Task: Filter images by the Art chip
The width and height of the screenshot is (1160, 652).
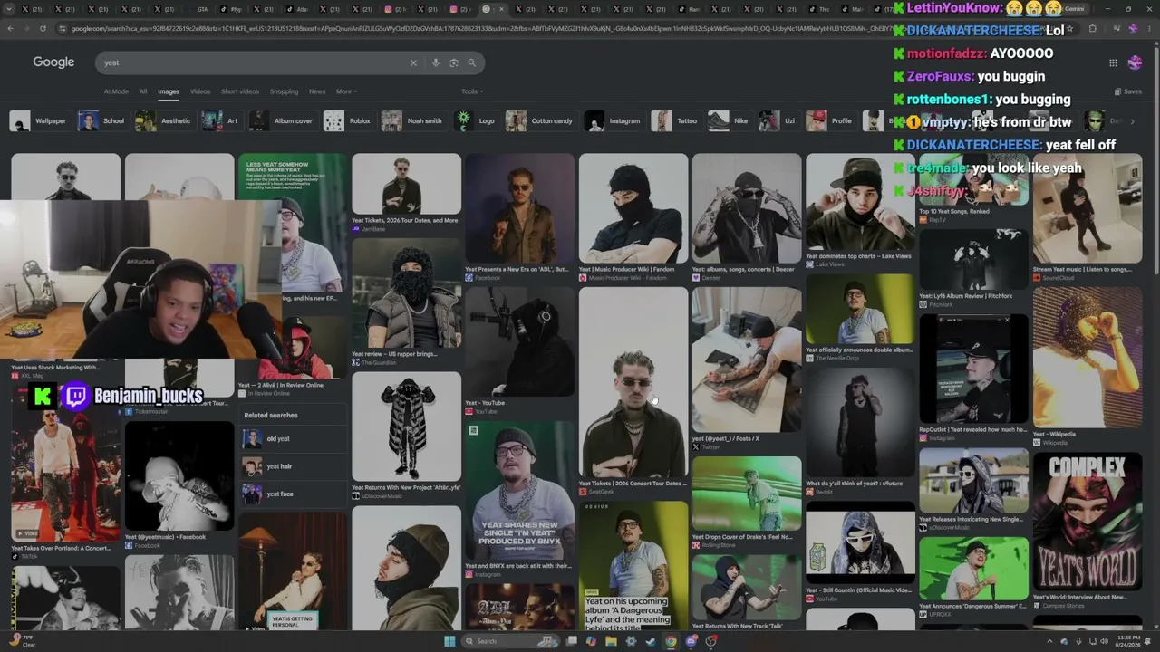Action: 221,120
